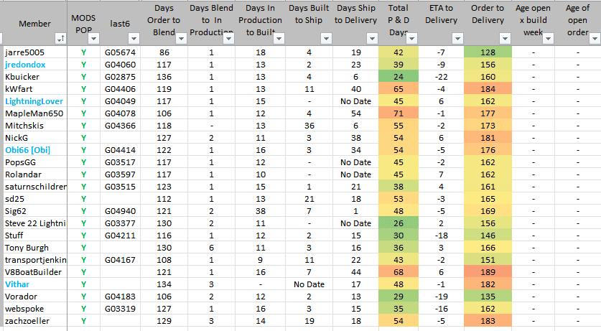The width and height of the screenshot is (601, 331).
Task: Click Days Built to Ship filter arrow
Action: click(327, 38)
